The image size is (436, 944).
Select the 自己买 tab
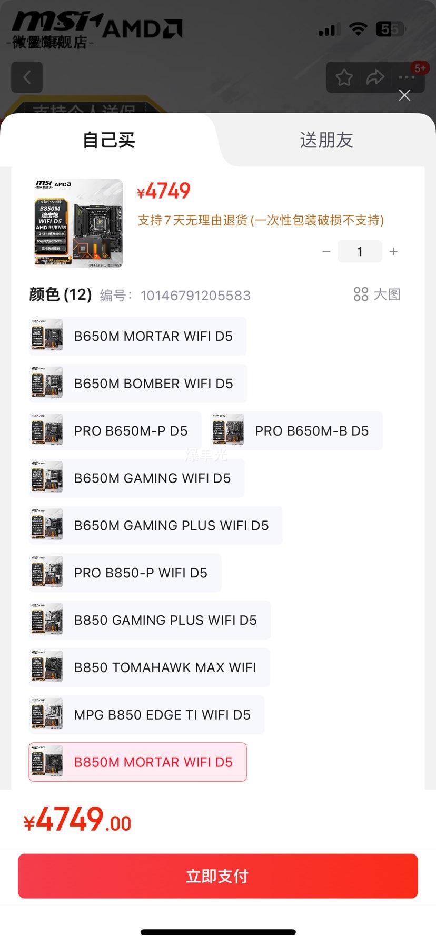click(x=108, y=140)
